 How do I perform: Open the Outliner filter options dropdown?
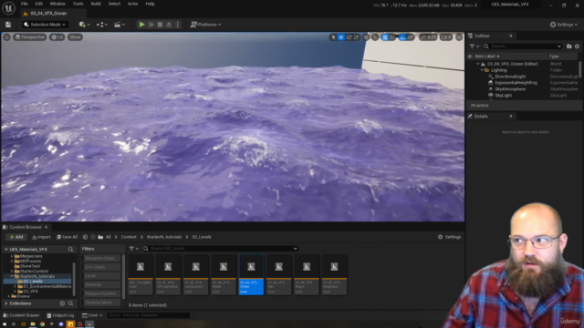coord(474,46)
